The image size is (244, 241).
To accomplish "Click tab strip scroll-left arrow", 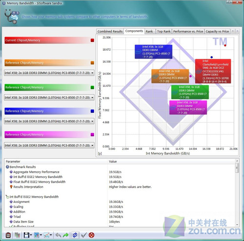I will pos(233,31).
